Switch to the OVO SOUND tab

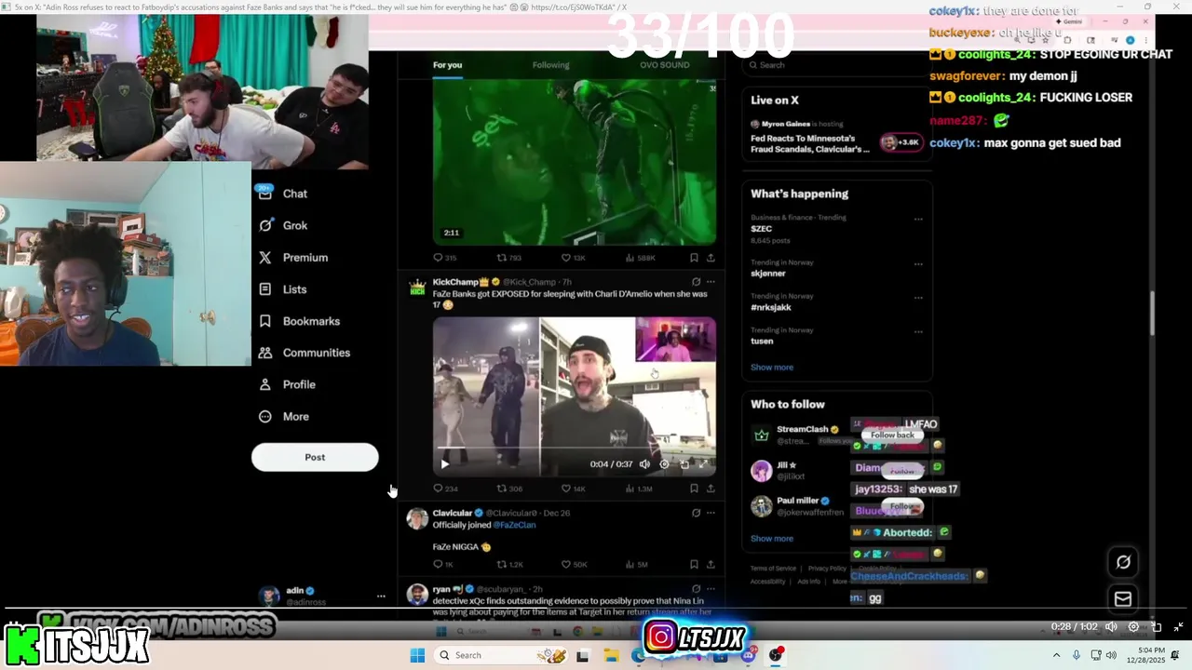click(665, 65)
